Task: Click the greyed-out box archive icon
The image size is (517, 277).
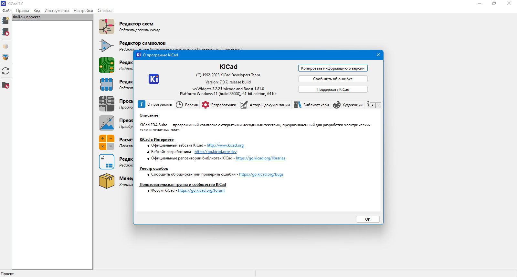Action: [x=5, y=46]
